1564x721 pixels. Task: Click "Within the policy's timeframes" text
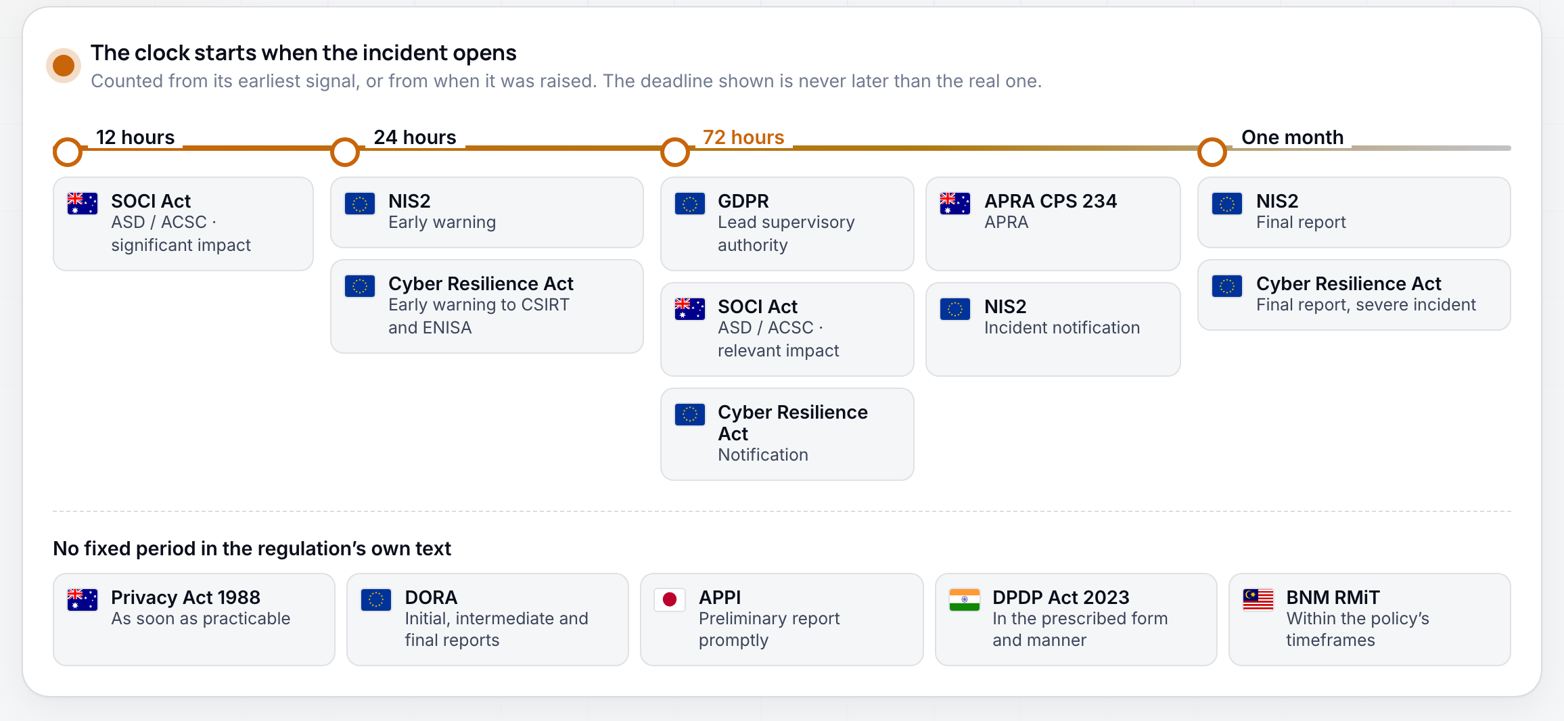pos(1358,629)
